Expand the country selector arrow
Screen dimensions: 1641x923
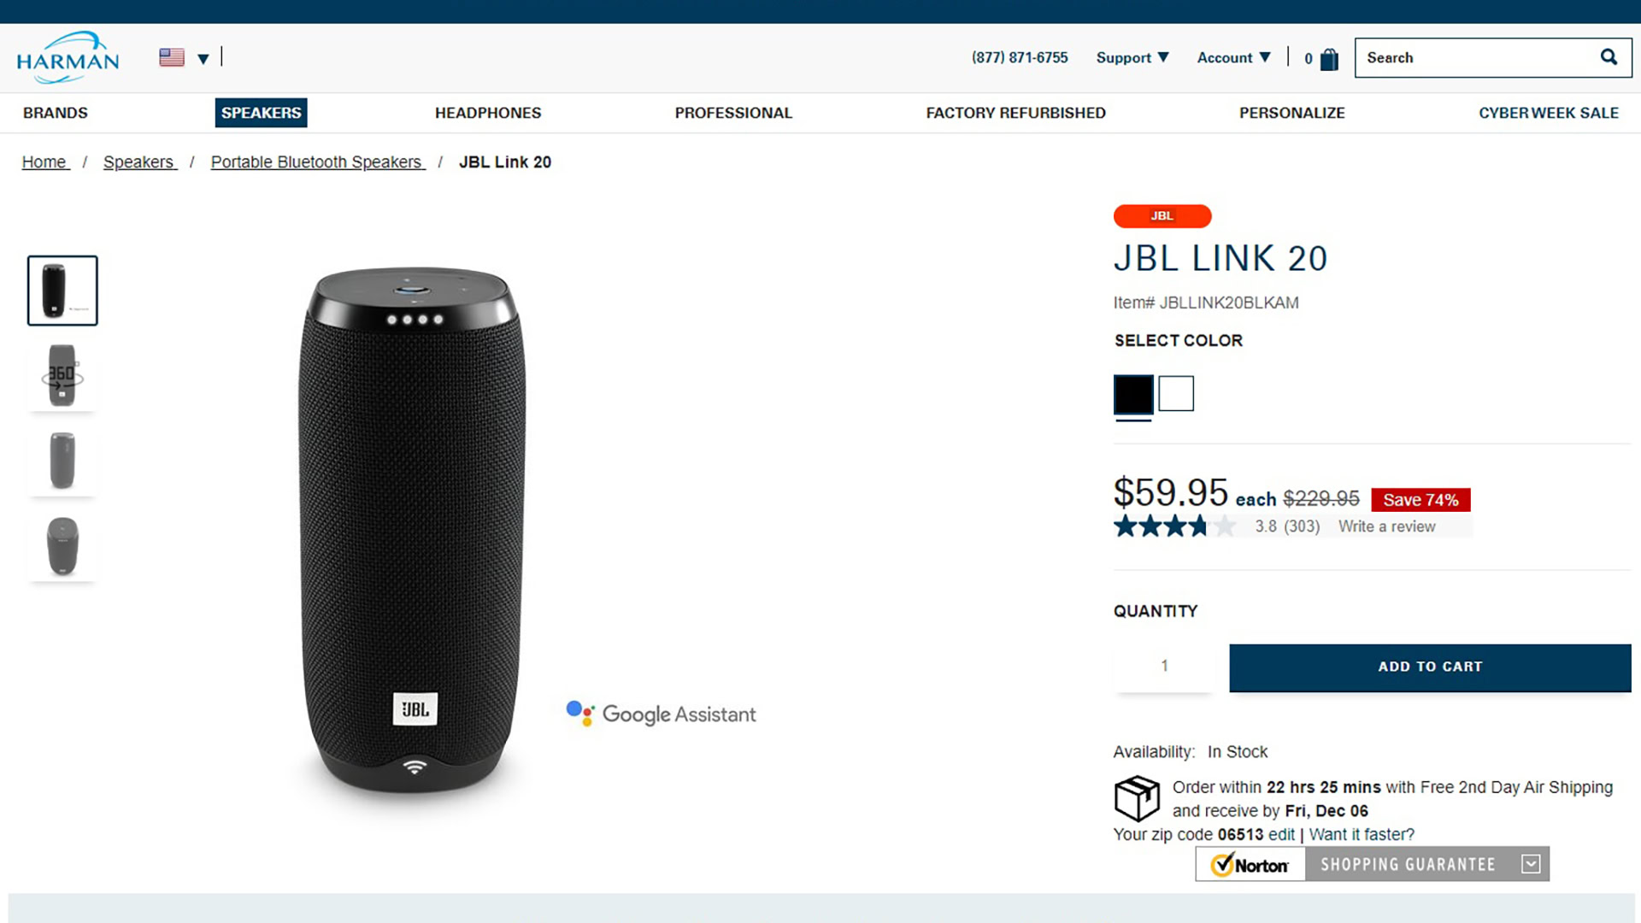[x=203, y=59]
